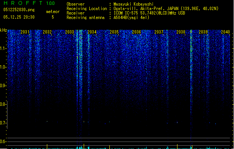Click the Receiving Location value text
234x149 pixels.
(x=166, y=9)
